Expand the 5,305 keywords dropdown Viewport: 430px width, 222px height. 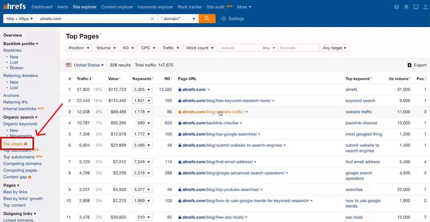(x=143, y=90)
